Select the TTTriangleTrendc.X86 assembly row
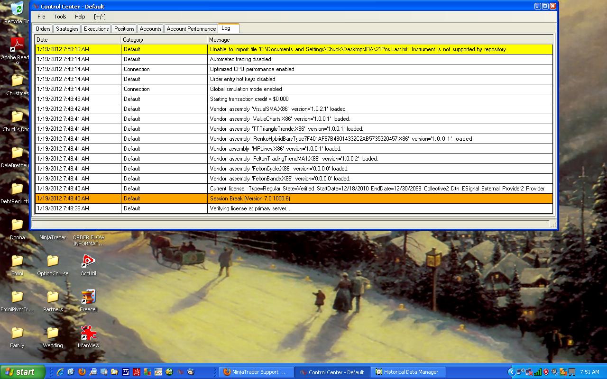This screenshot has height=379, width=607. (294, 129)
